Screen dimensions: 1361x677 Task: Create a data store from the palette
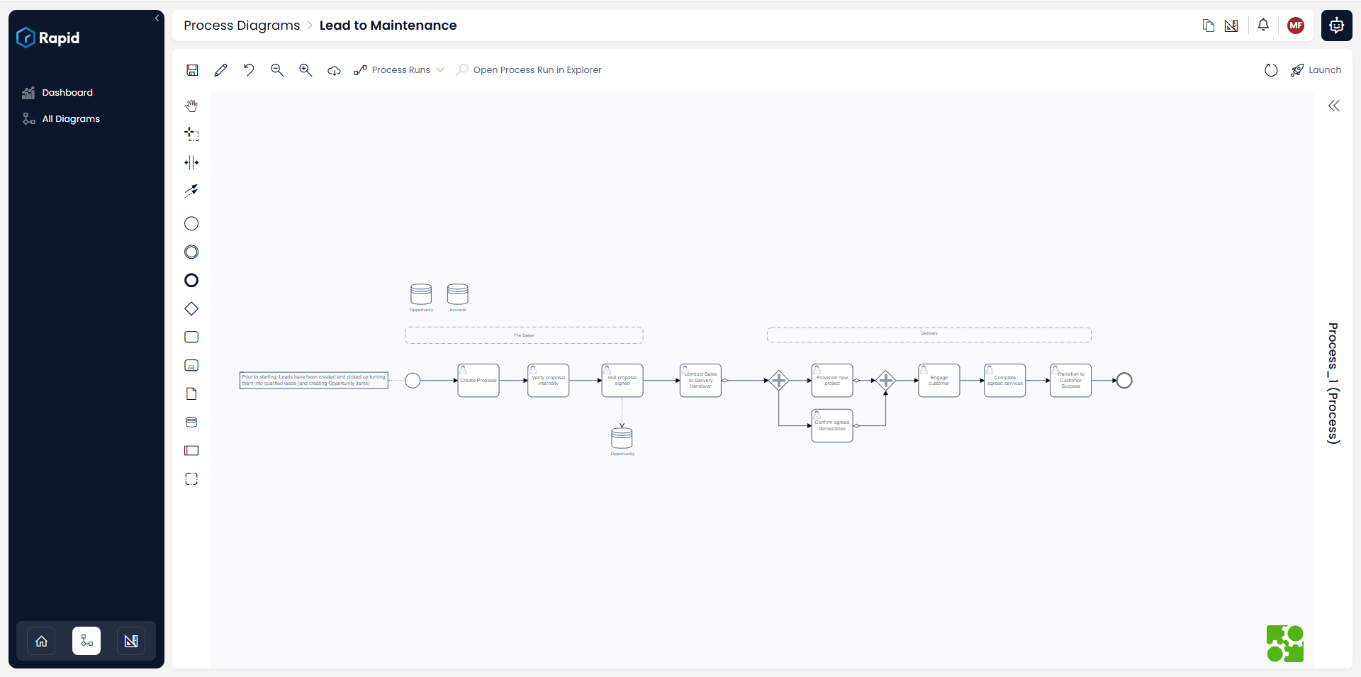(191, 423)
